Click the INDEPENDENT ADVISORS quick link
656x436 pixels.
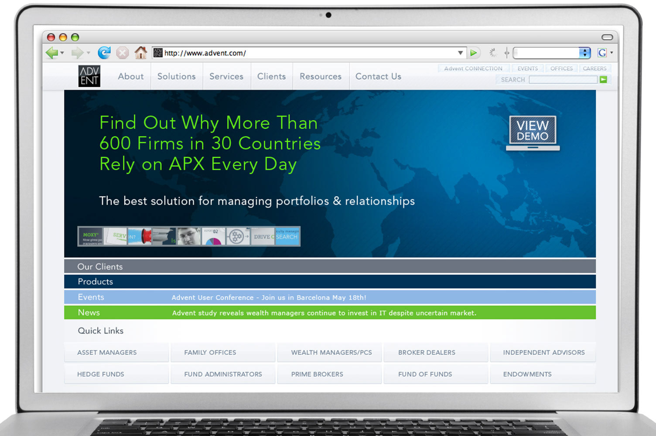(x=543, y=352)
